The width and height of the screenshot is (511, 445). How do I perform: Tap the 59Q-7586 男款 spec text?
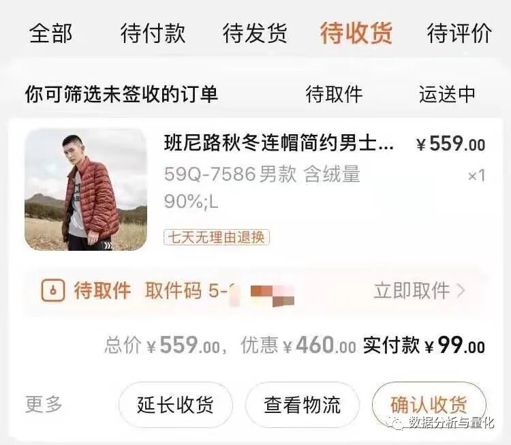230,174
